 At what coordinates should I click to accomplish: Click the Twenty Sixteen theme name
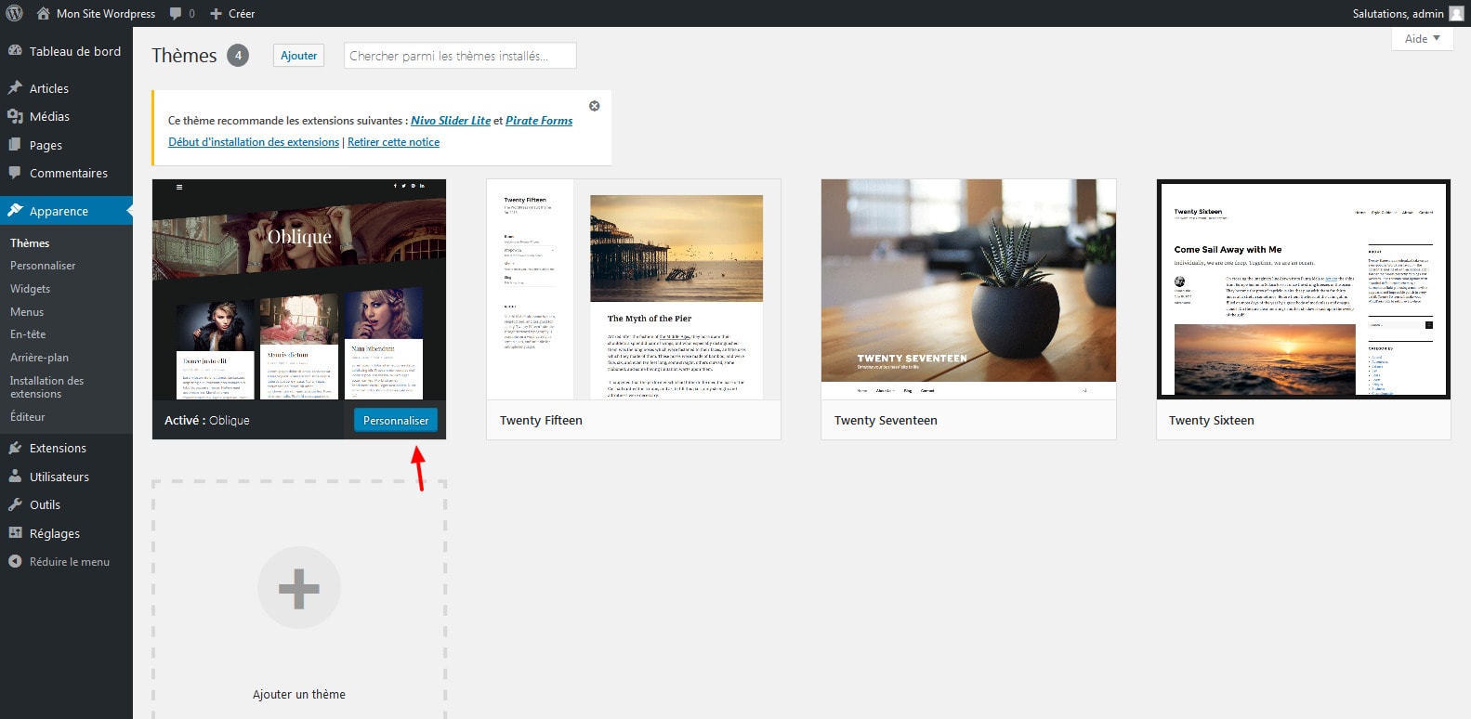tap(1212, 421)
